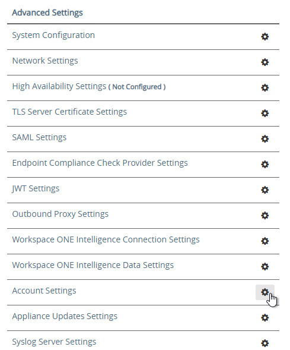This screenshot has height=350, width=290.
Task: Open the Account Settings gear icon
Action: tap(265, 292)
